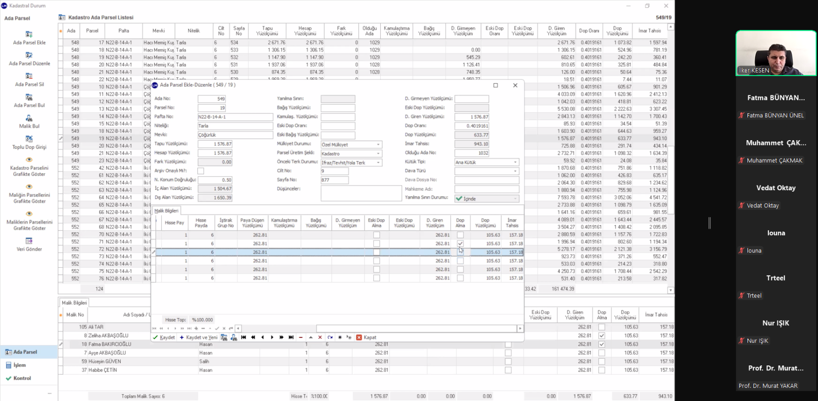Click the parcel search binoculars icon beside Kaydet ve Yeni
Viewport: 818px width, 401px height.
224,337
